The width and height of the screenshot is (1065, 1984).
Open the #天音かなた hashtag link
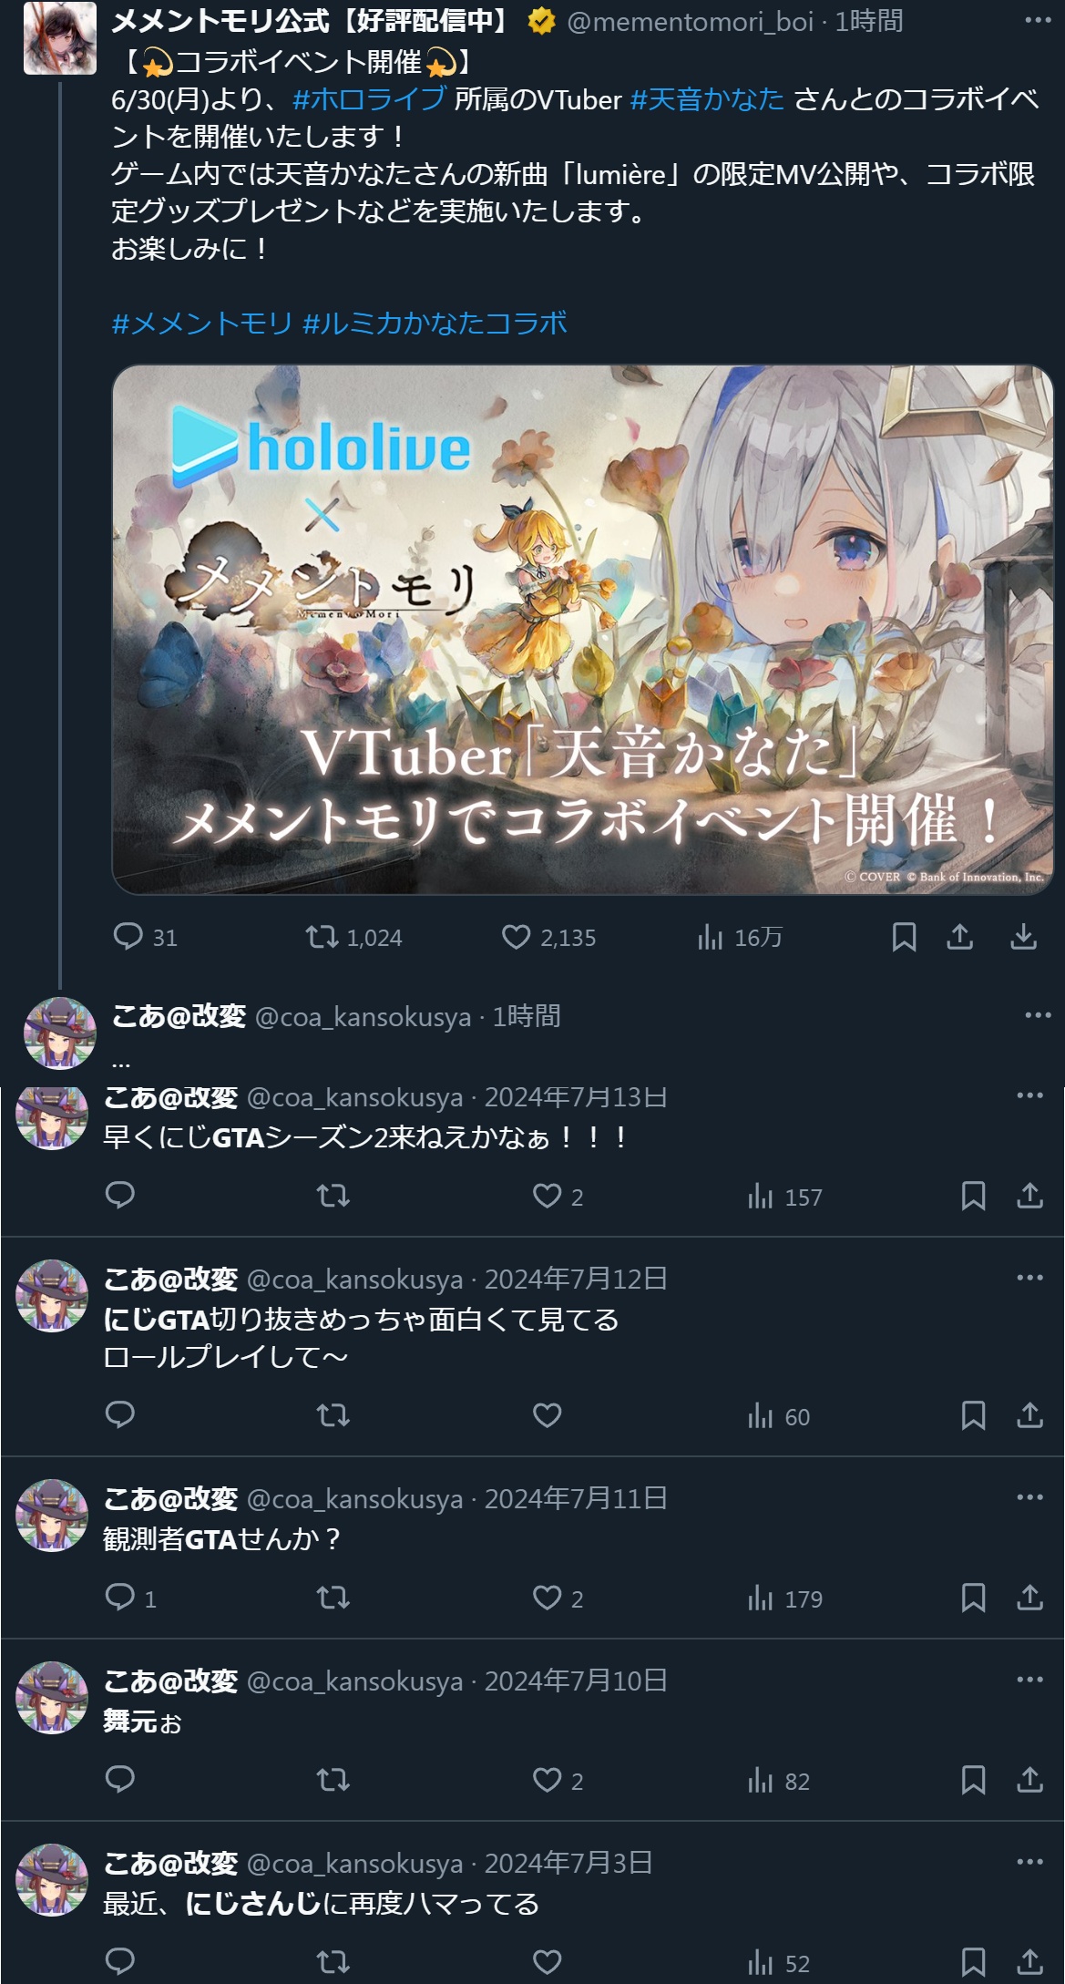point(707,98)
